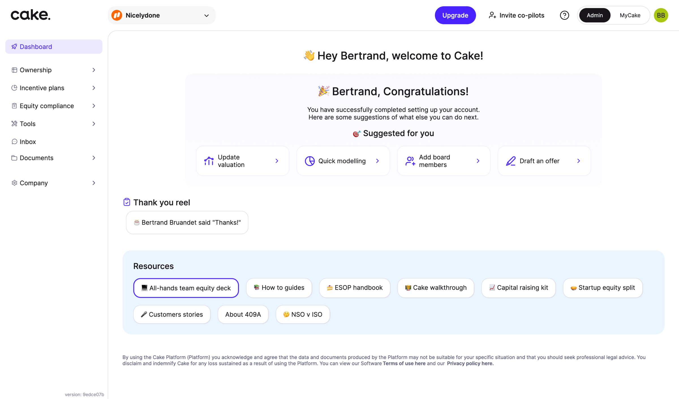Expand the Company menu chevron

(x=94, y=183)
